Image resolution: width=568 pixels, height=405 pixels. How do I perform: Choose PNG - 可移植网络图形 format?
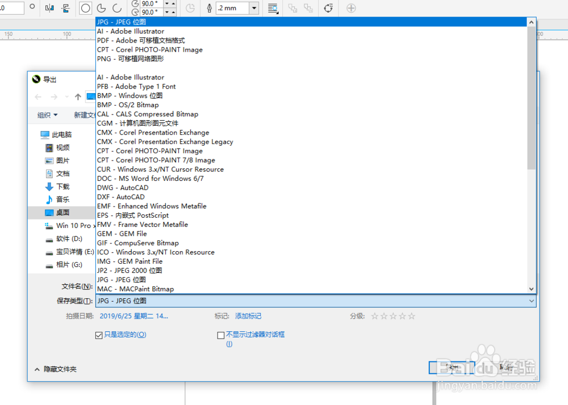click(311, 59)
